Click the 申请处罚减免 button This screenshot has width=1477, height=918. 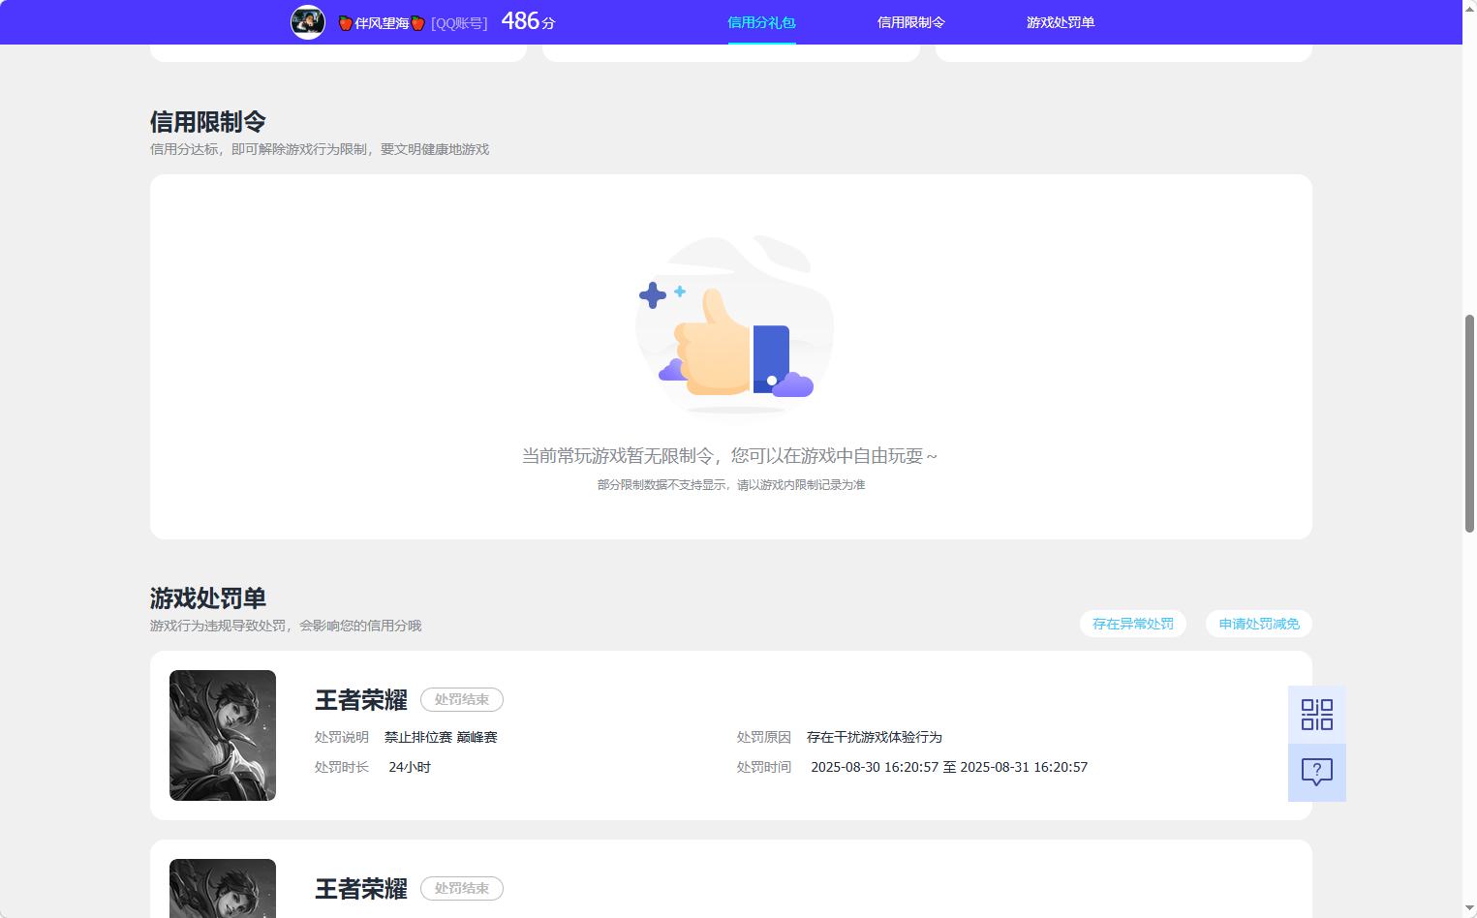point(1258,624)
